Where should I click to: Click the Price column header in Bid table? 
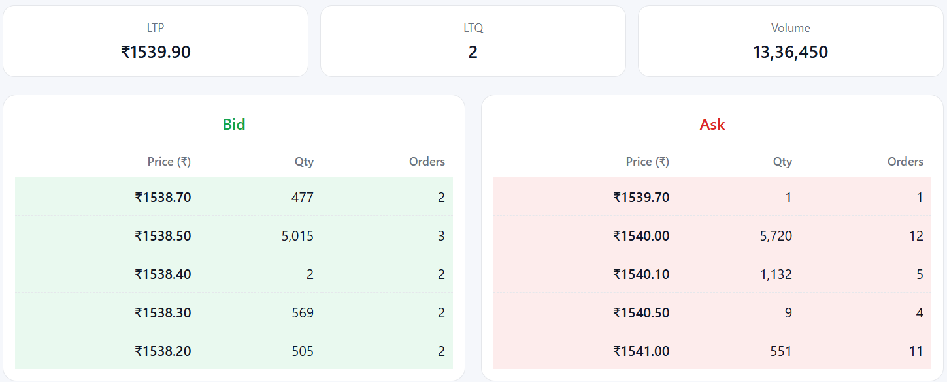tap(168, 161)
